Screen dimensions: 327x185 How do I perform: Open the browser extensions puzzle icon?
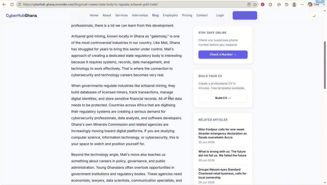[270, 4]
